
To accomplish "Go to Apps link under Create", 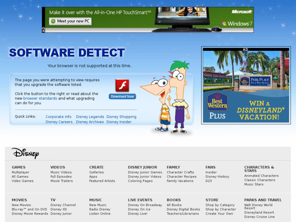I will tap(93, 177).
